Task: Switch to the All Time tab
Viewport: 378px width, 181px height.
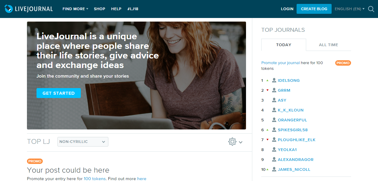Action: click(329, 45)
